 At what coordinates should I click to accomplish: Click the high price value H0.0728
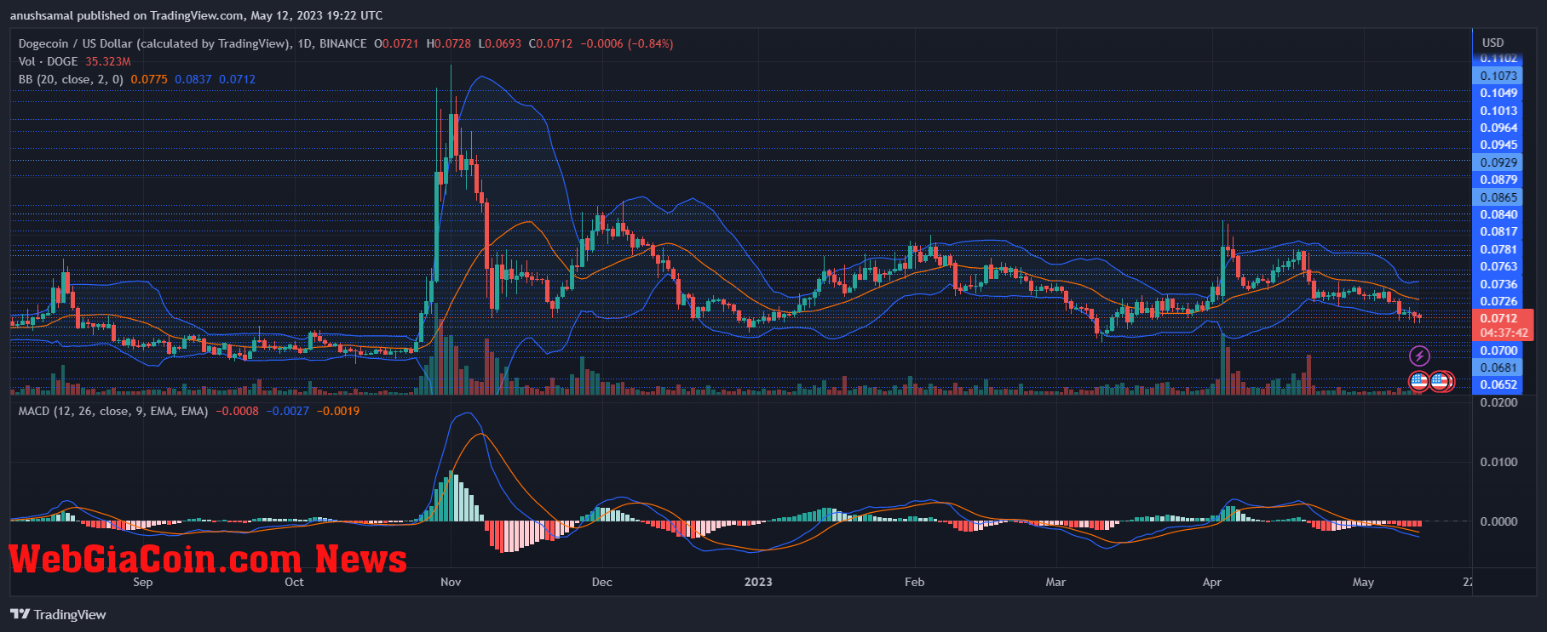[x=448, y=43]
